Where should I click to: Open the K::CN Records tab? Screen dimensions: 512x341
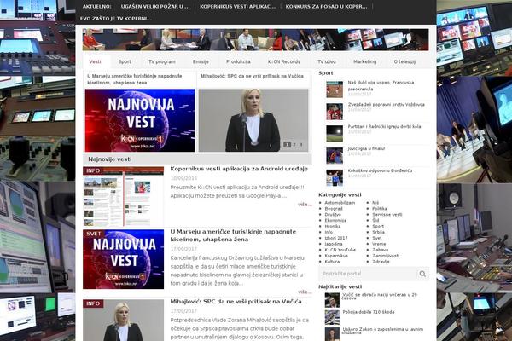click(284, 61)
